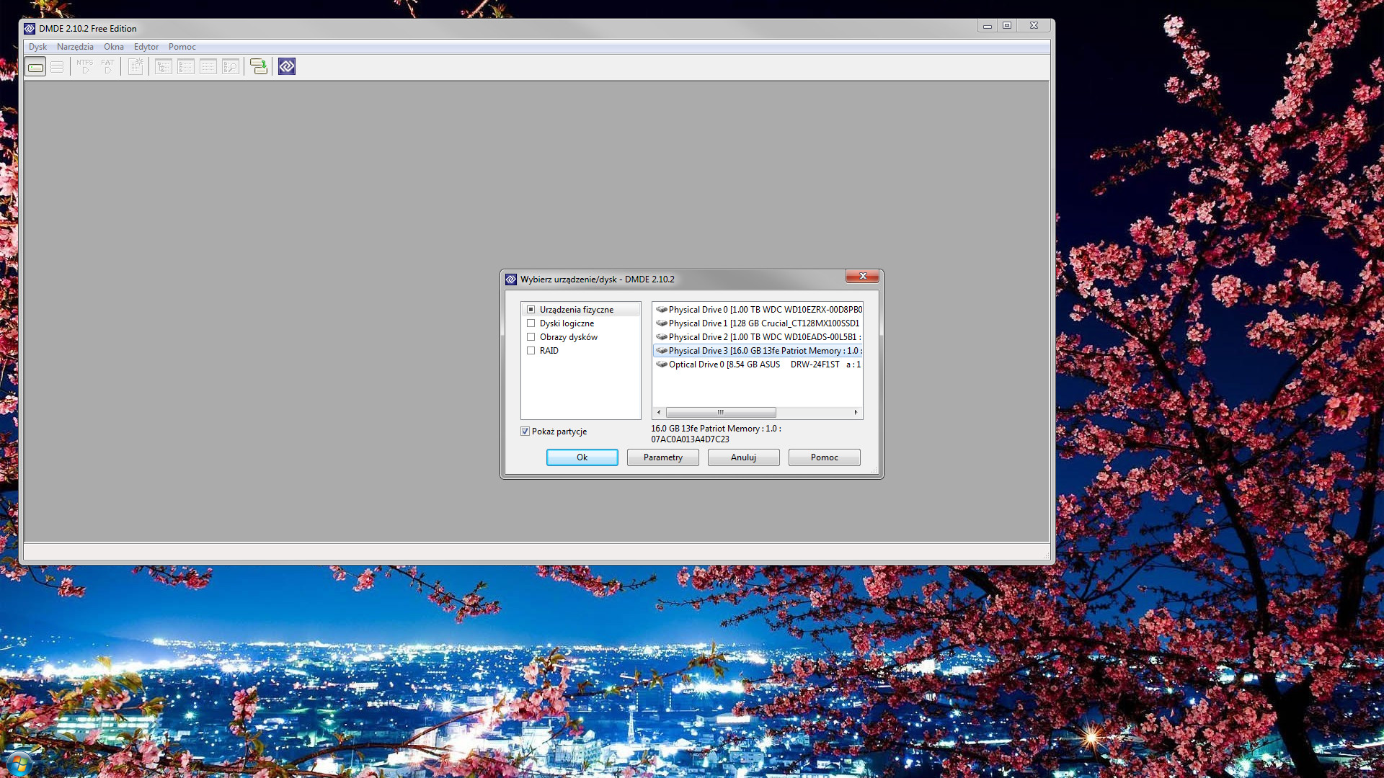
Task: Click the blue DMDE logo toolbar icon
Action: point(287,67)
